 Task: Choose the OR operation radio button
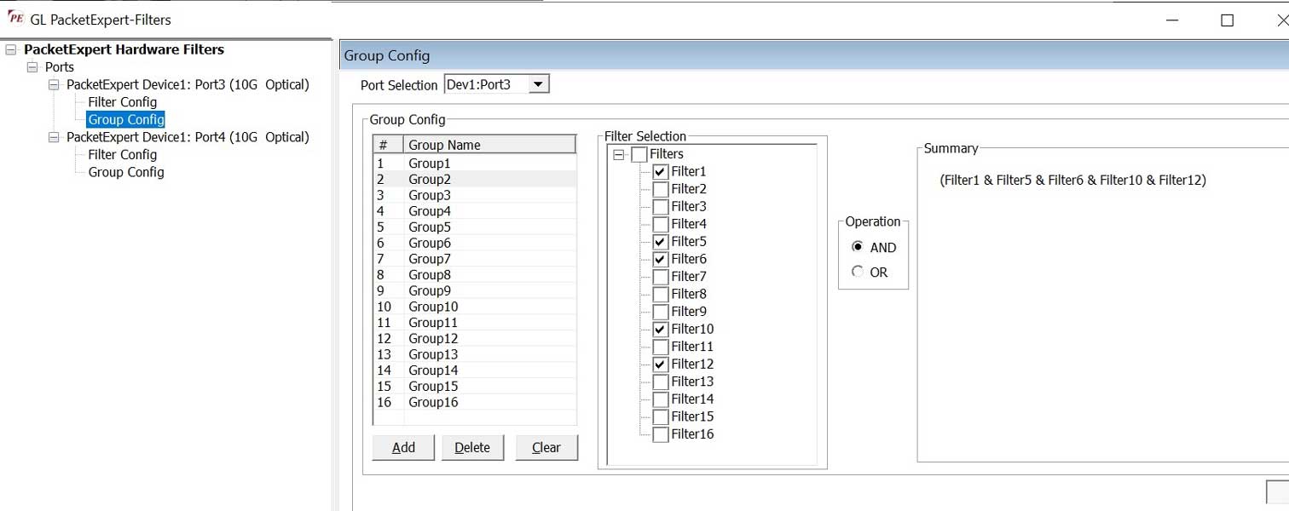pos(858,273)
